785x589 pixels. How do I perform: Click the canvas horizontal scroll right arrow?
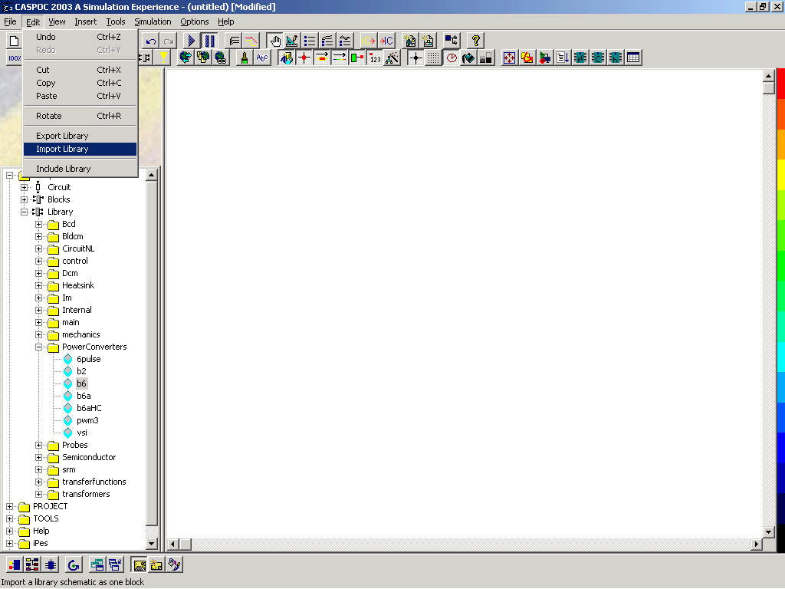coord(757,544)
